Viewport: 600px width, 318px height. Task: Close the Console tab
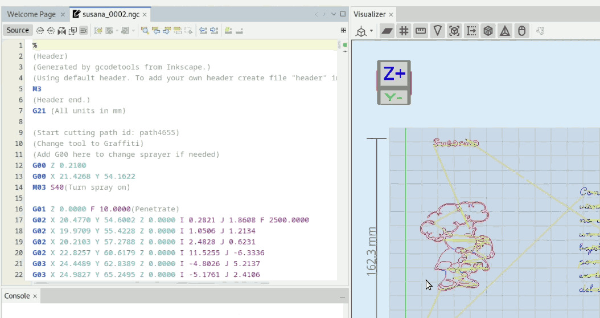[x=35, y=296]
